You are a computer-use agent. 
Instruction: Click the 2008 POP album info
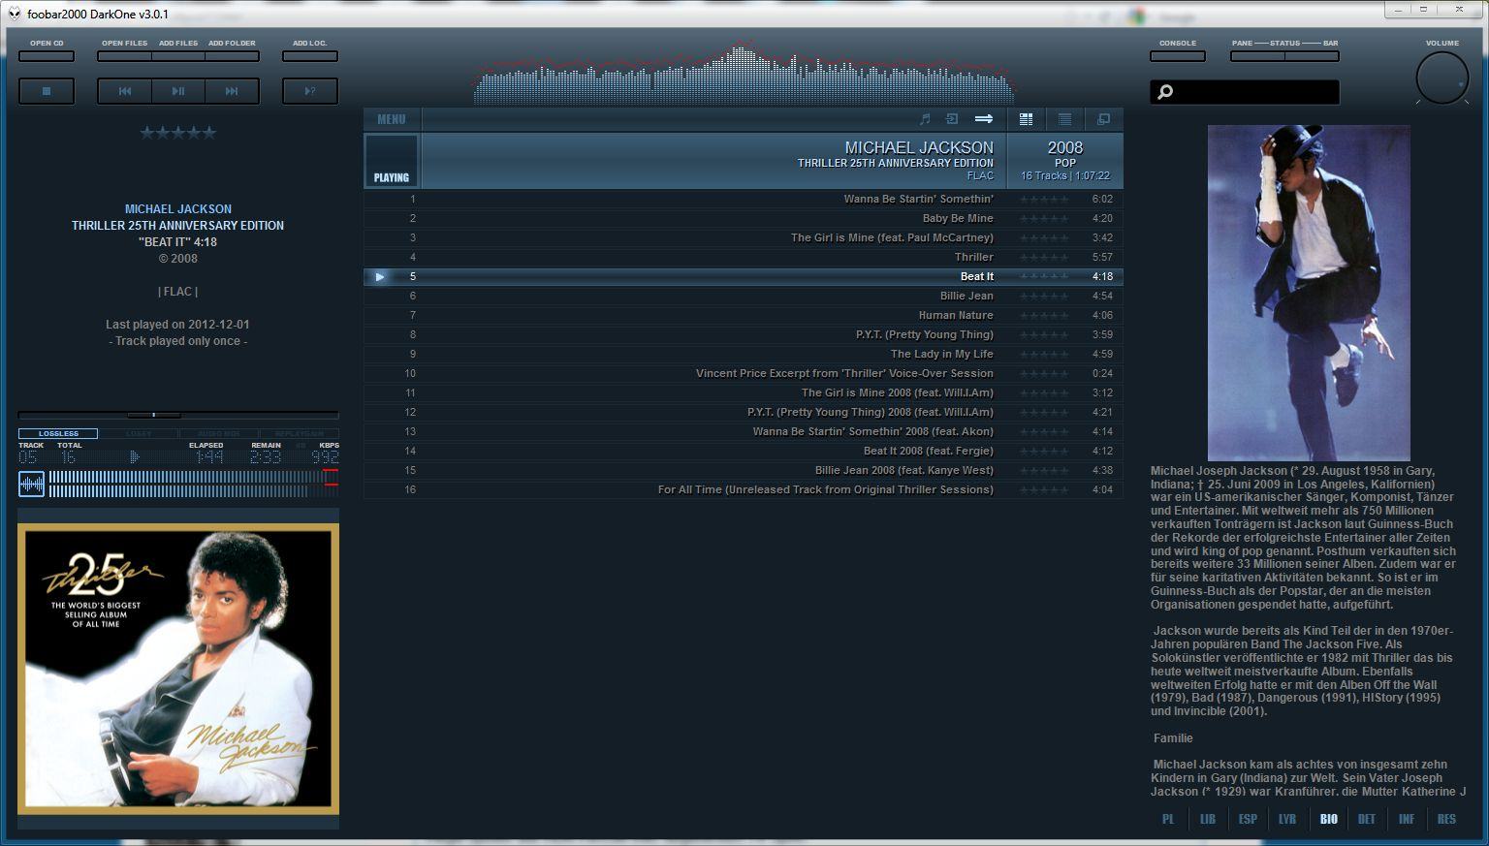[1065, 161]
